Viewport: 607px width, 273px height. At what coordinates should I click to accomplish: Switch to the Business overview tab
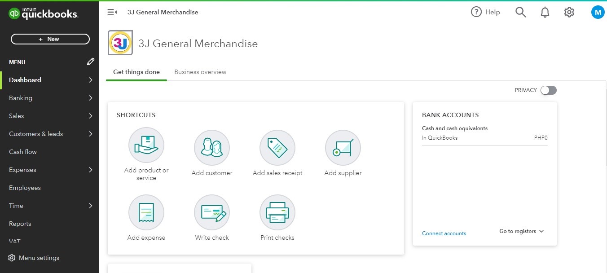[200, 72]
